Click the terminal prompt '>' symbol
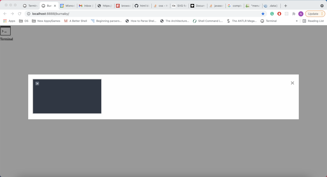 pos(38,84)
